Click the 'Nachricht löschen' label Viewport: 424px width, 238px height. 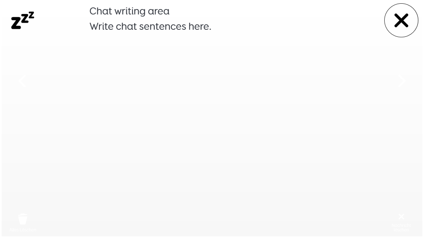pyautogui.click(x=401, y=228)
